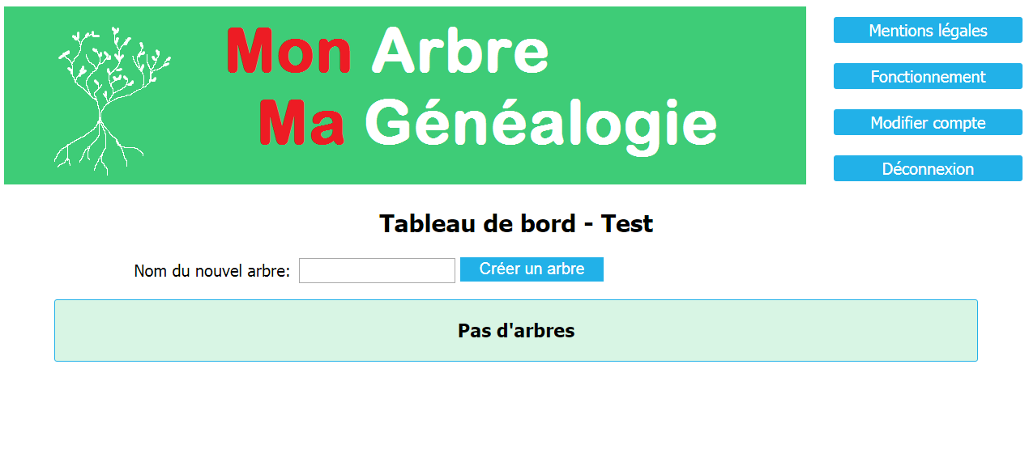Click the white word Généalogie in the banner
Screen dimensions: 1029x466
point(541,127)
